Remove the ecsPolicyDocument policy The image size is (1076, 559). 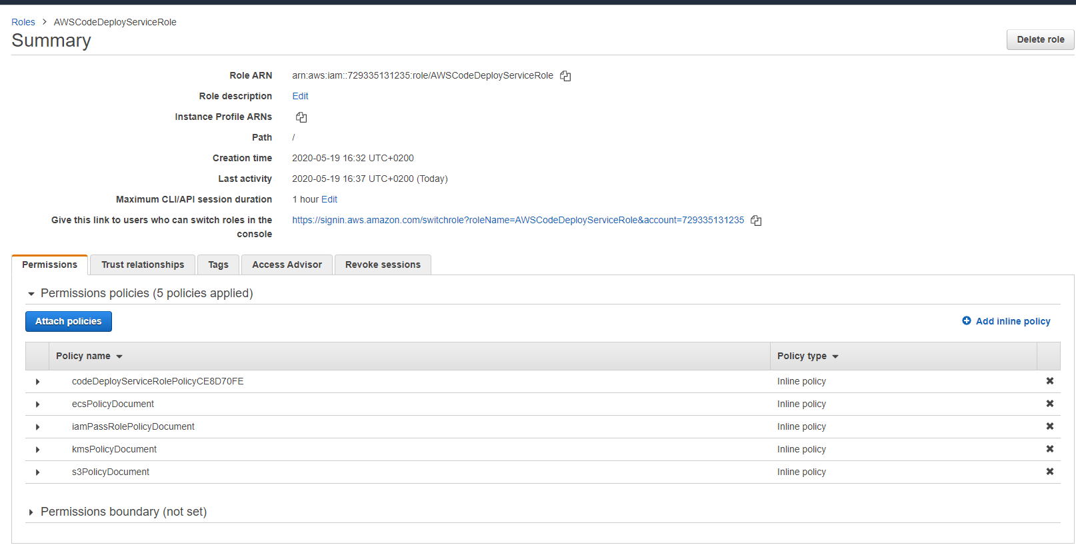(1049, 404)
